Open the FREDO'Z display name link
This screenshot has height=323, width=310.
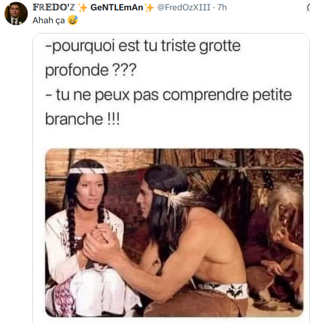click(x=54, y=8)
